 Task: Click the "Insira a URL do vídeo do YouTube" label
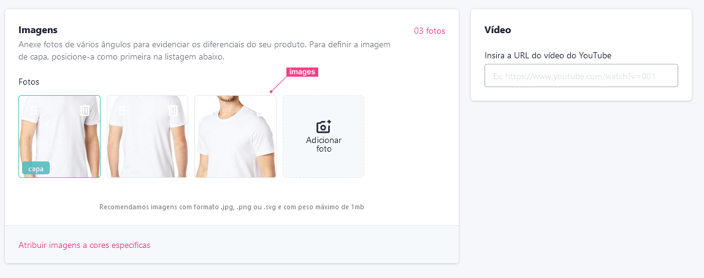(548, 56)
